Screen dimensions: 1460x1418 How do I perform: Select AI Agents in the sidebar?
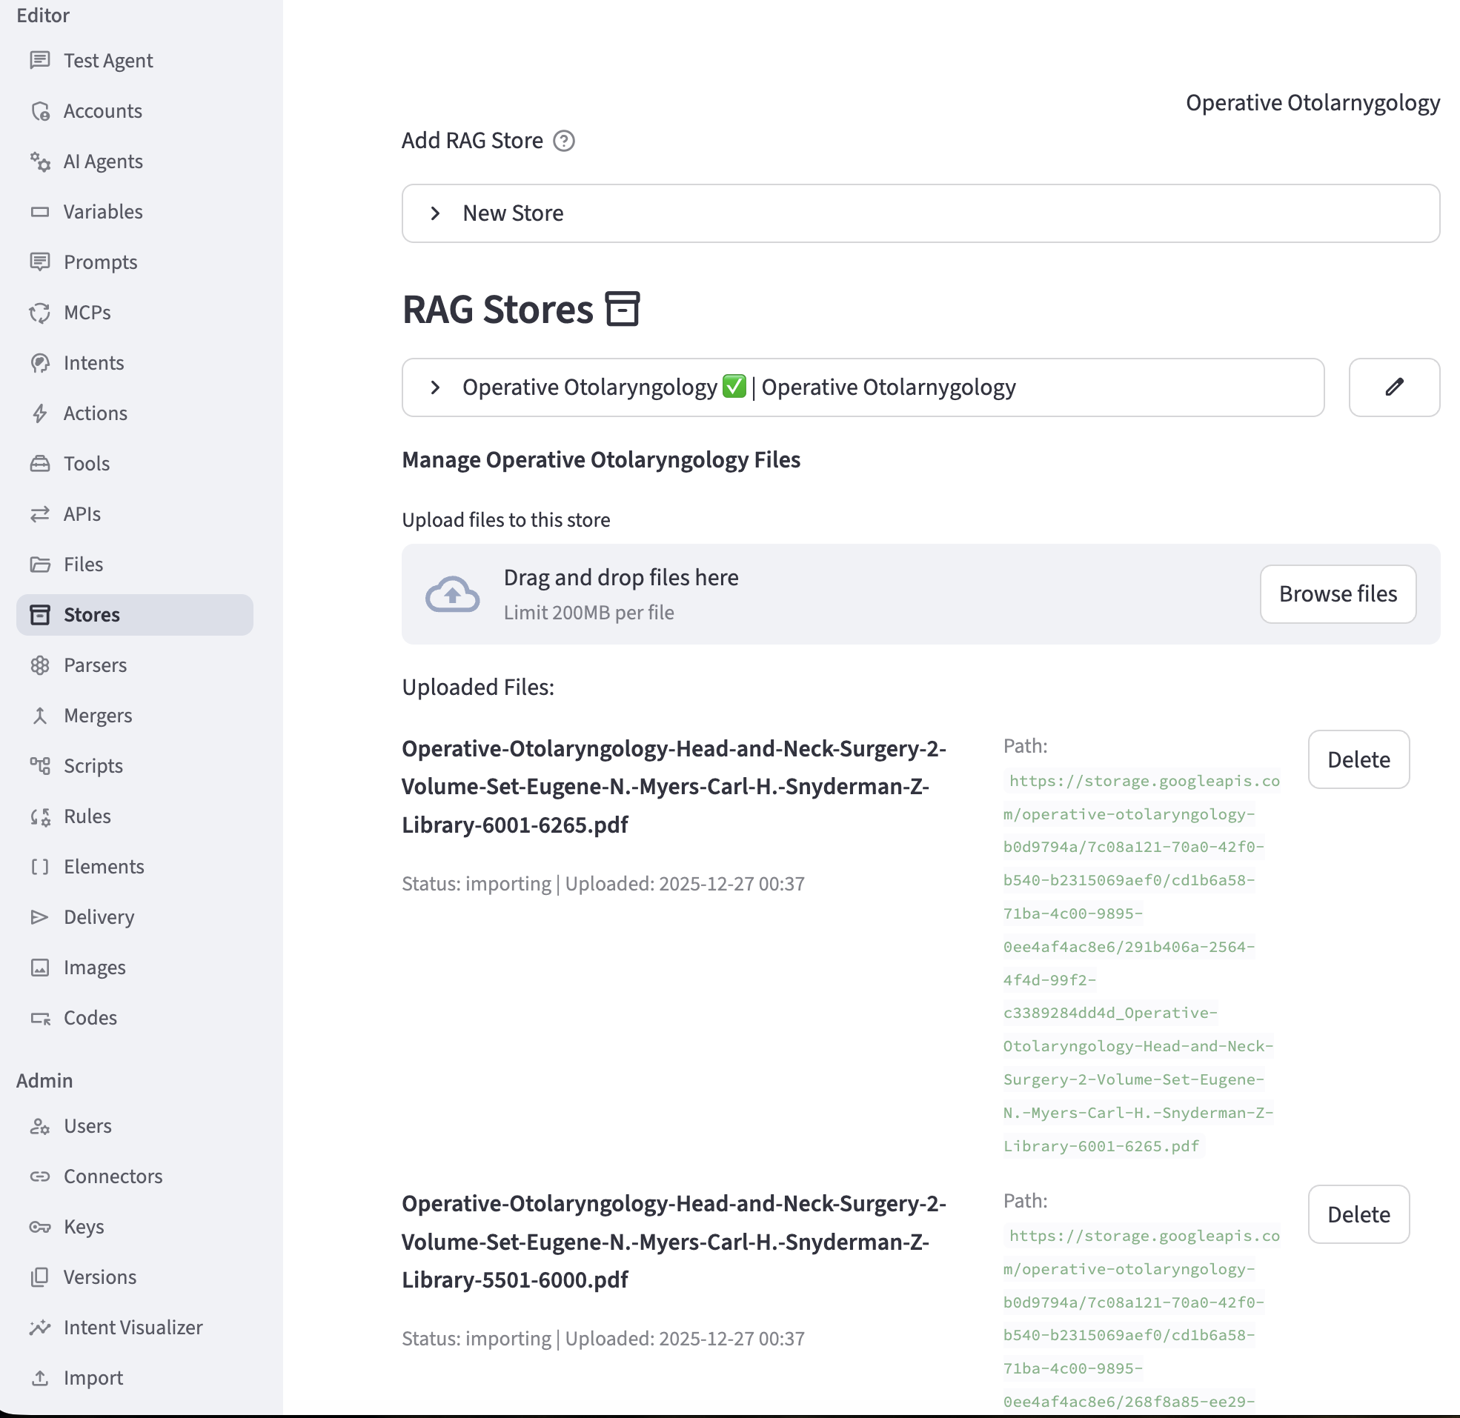103,162
